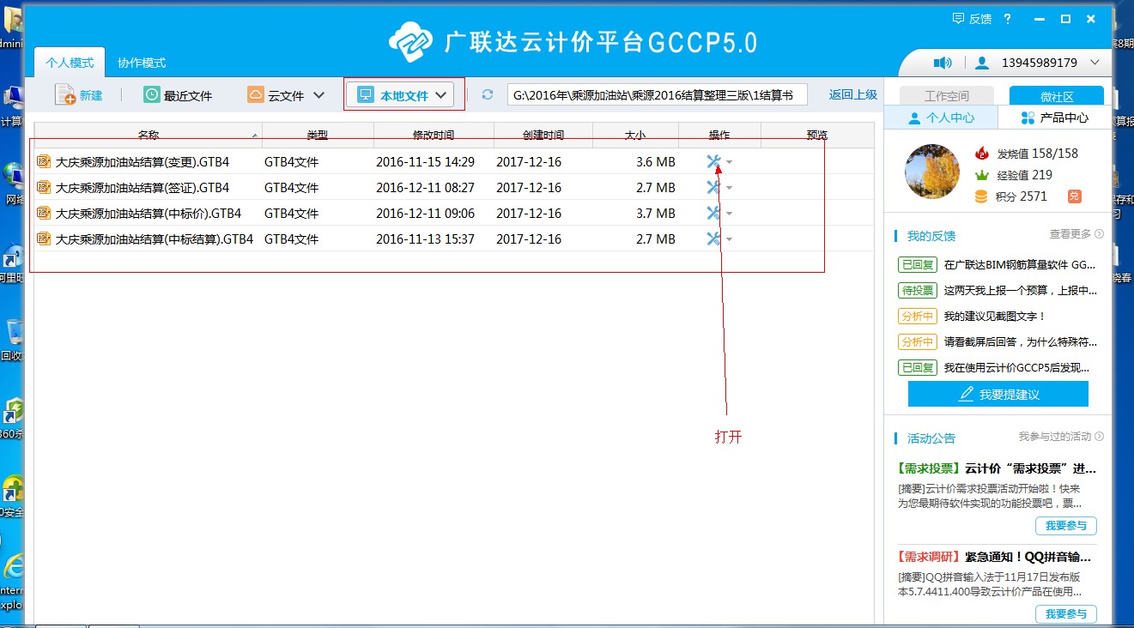
Task: Click tools icon for 大庆乘源加油站结算(中标价).GTB4
Action: (713, 213)
